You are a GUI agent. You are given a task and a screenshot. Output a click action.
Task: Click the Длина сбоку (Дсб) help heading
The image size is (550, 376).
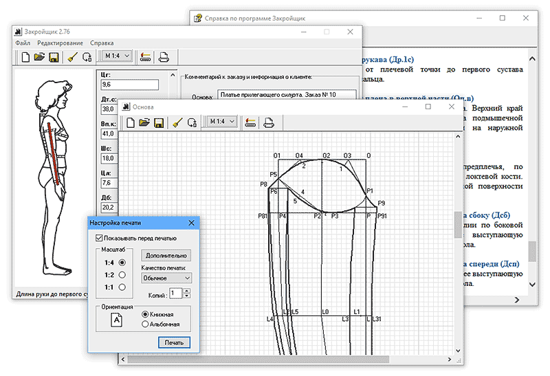pyautogui.click(x=488, y=215)
